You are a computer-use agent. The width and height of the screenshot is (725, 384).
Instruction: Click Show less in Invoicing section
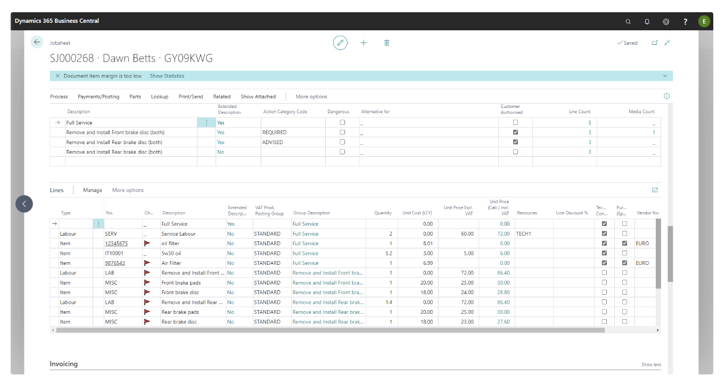click(651, 365)
